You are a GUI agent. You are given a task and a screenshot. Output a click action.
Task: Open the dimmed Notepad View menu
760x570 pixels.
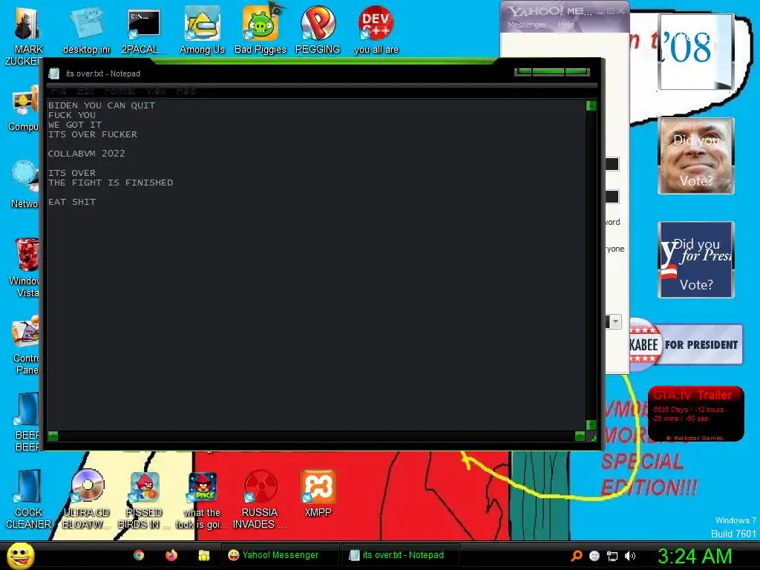click(x=156, y=91)
